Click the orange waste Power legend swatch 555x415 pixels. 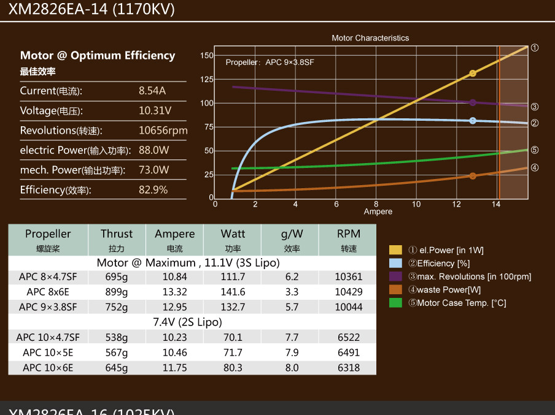(395, 289)
